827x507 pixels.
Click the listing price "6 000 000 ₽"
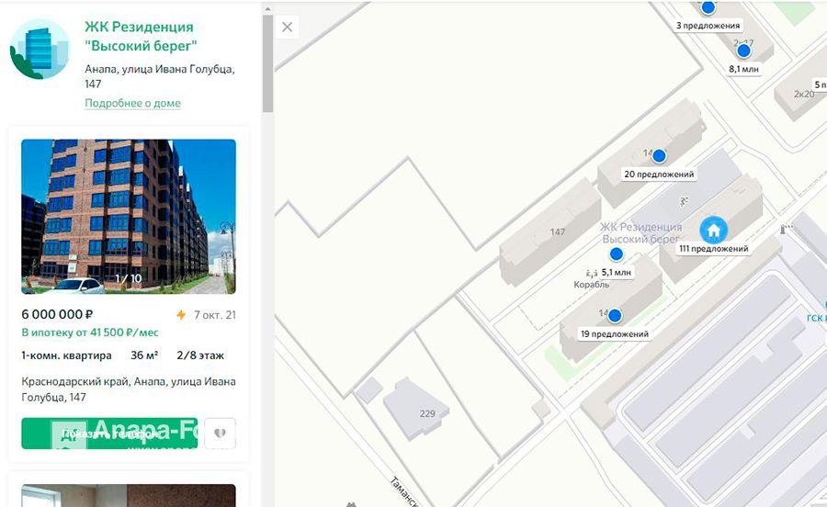click(58, 315)
